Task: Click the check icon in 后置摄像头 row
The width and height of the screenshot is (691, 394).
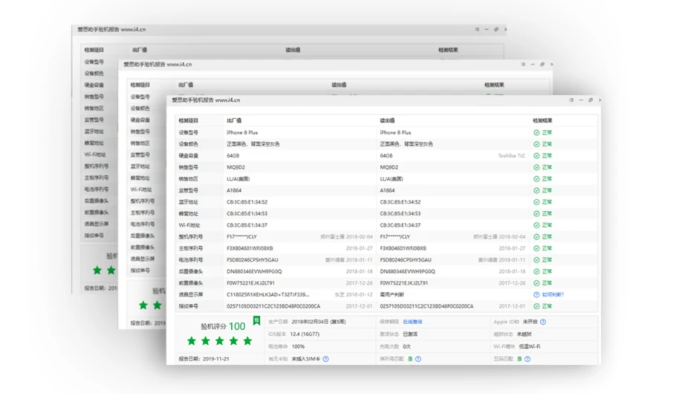Action: (536, 271)
